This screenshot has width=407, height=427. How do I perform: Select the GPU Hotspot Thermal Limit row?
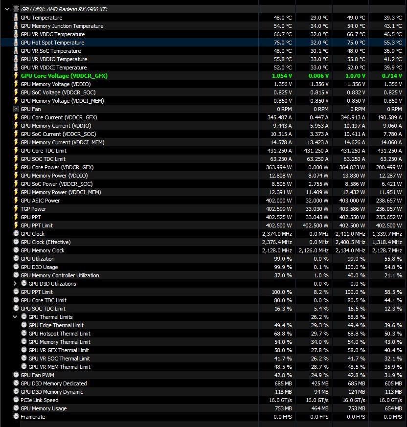tap(203, 333)
